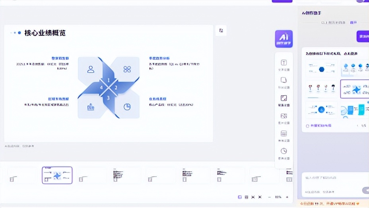Viewport: 369px width, 208px height.
Task: Select the image settings picture icon
Action: [x=284, y=116]
